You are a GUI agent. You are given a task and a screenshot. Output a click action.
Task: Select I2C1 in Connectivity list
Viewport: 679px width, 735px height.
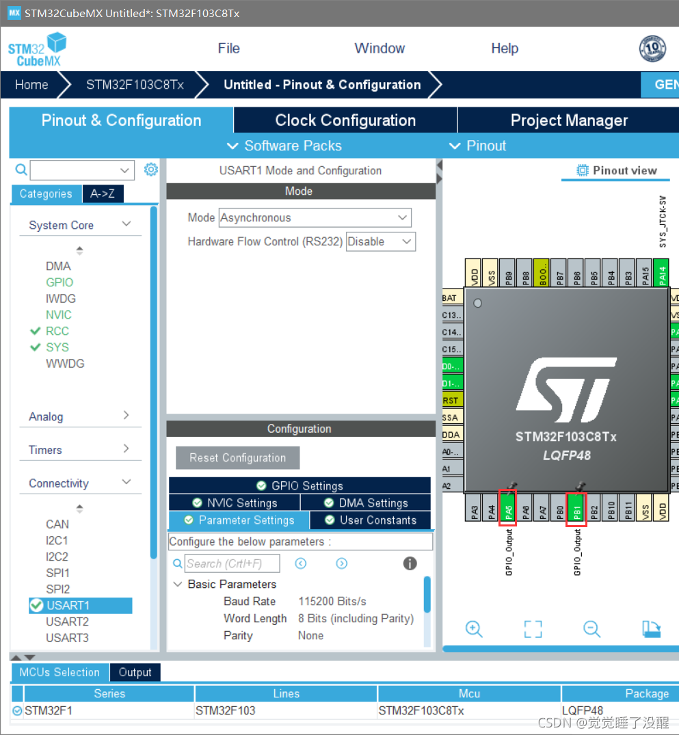coord(57,540)
